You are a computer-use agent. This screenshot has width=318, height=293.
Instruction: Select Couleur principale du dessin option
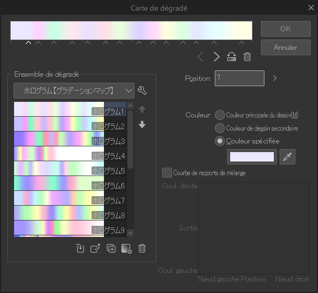220,115
